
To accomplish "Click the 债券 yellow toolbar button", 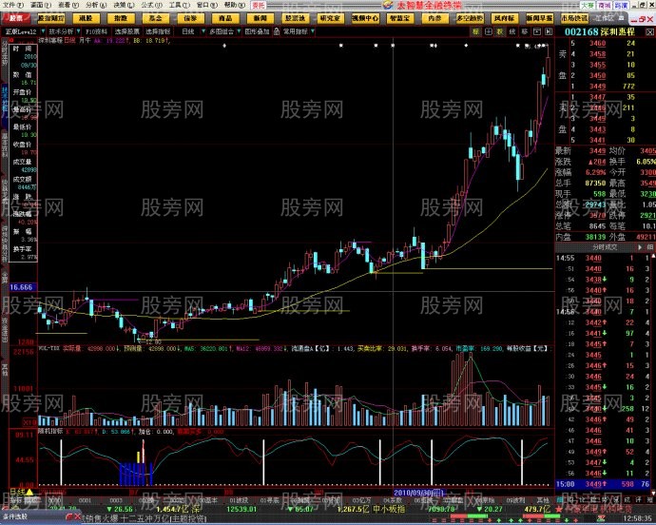I will coord(191,18).
